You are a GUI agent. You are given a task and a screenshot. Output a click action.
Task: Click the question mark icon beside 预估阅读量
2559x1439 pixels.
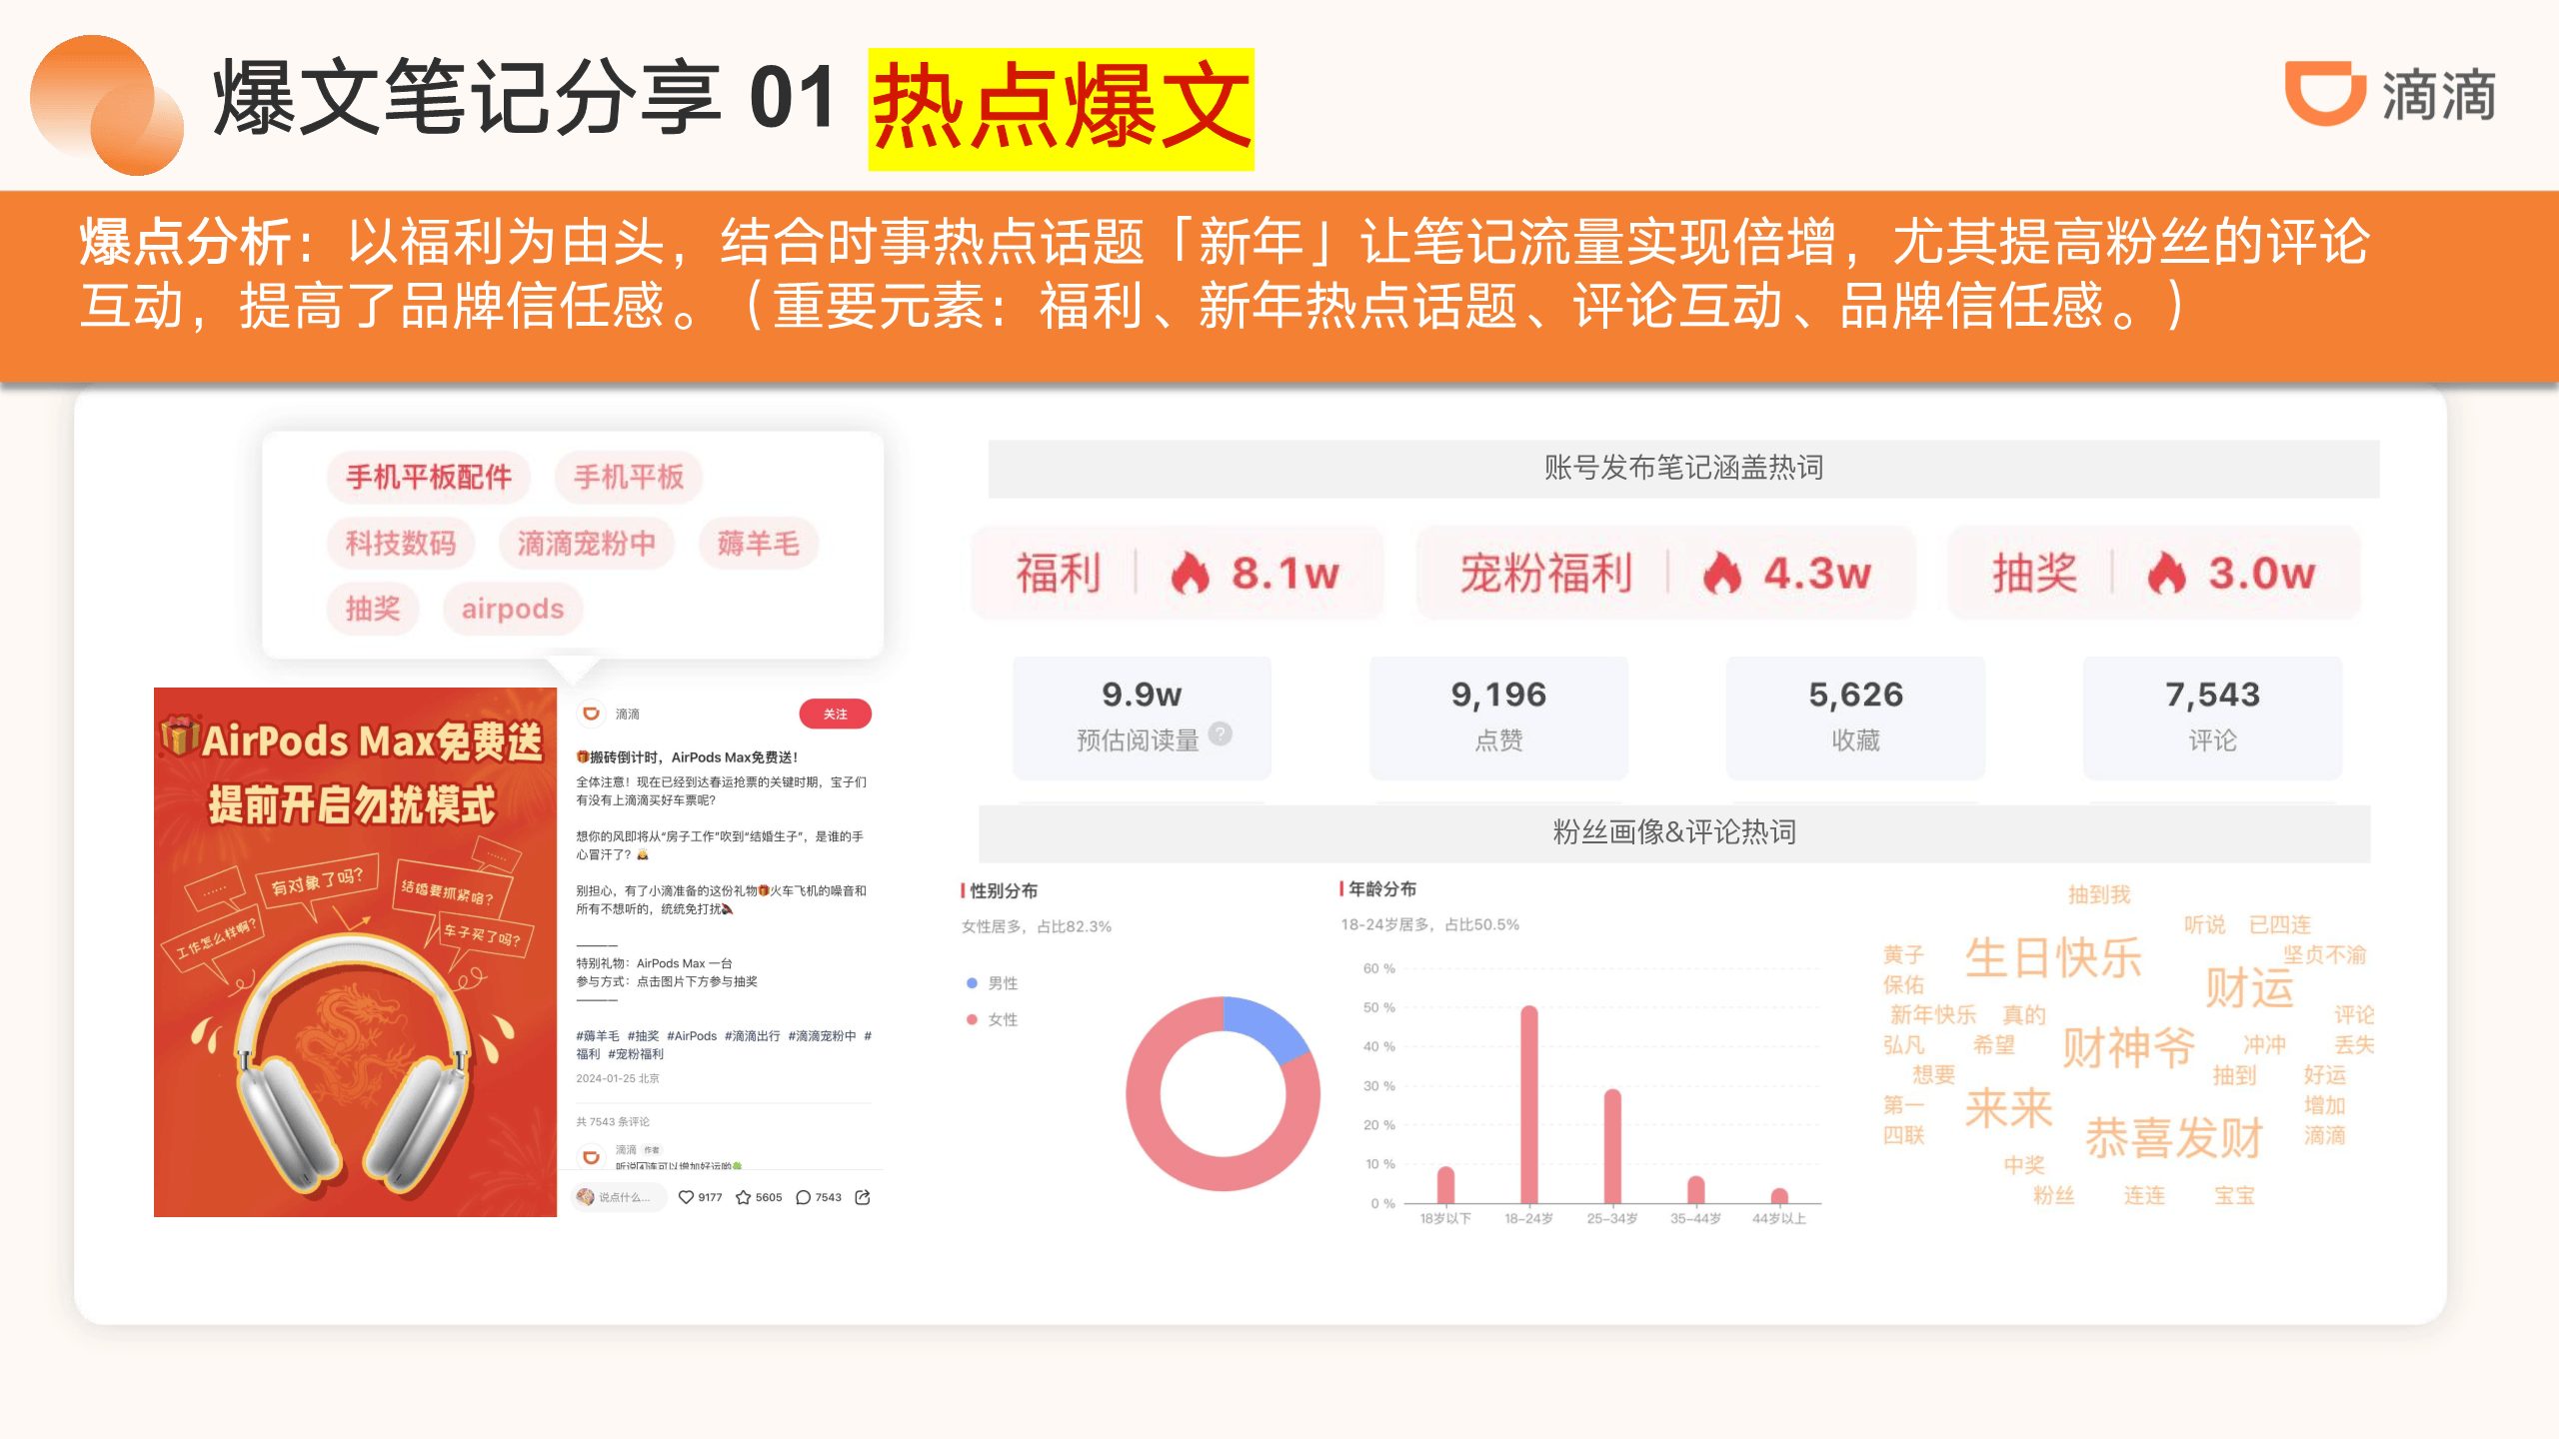(1221, 733)
